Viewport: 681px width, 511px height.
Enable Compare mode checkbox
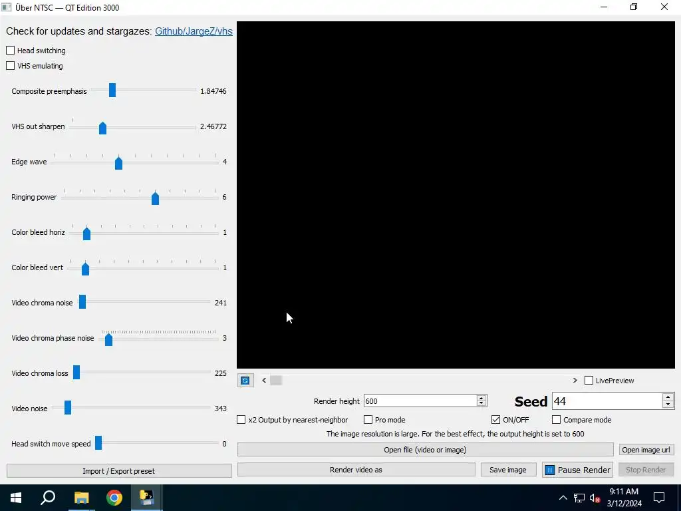(557, 420)
